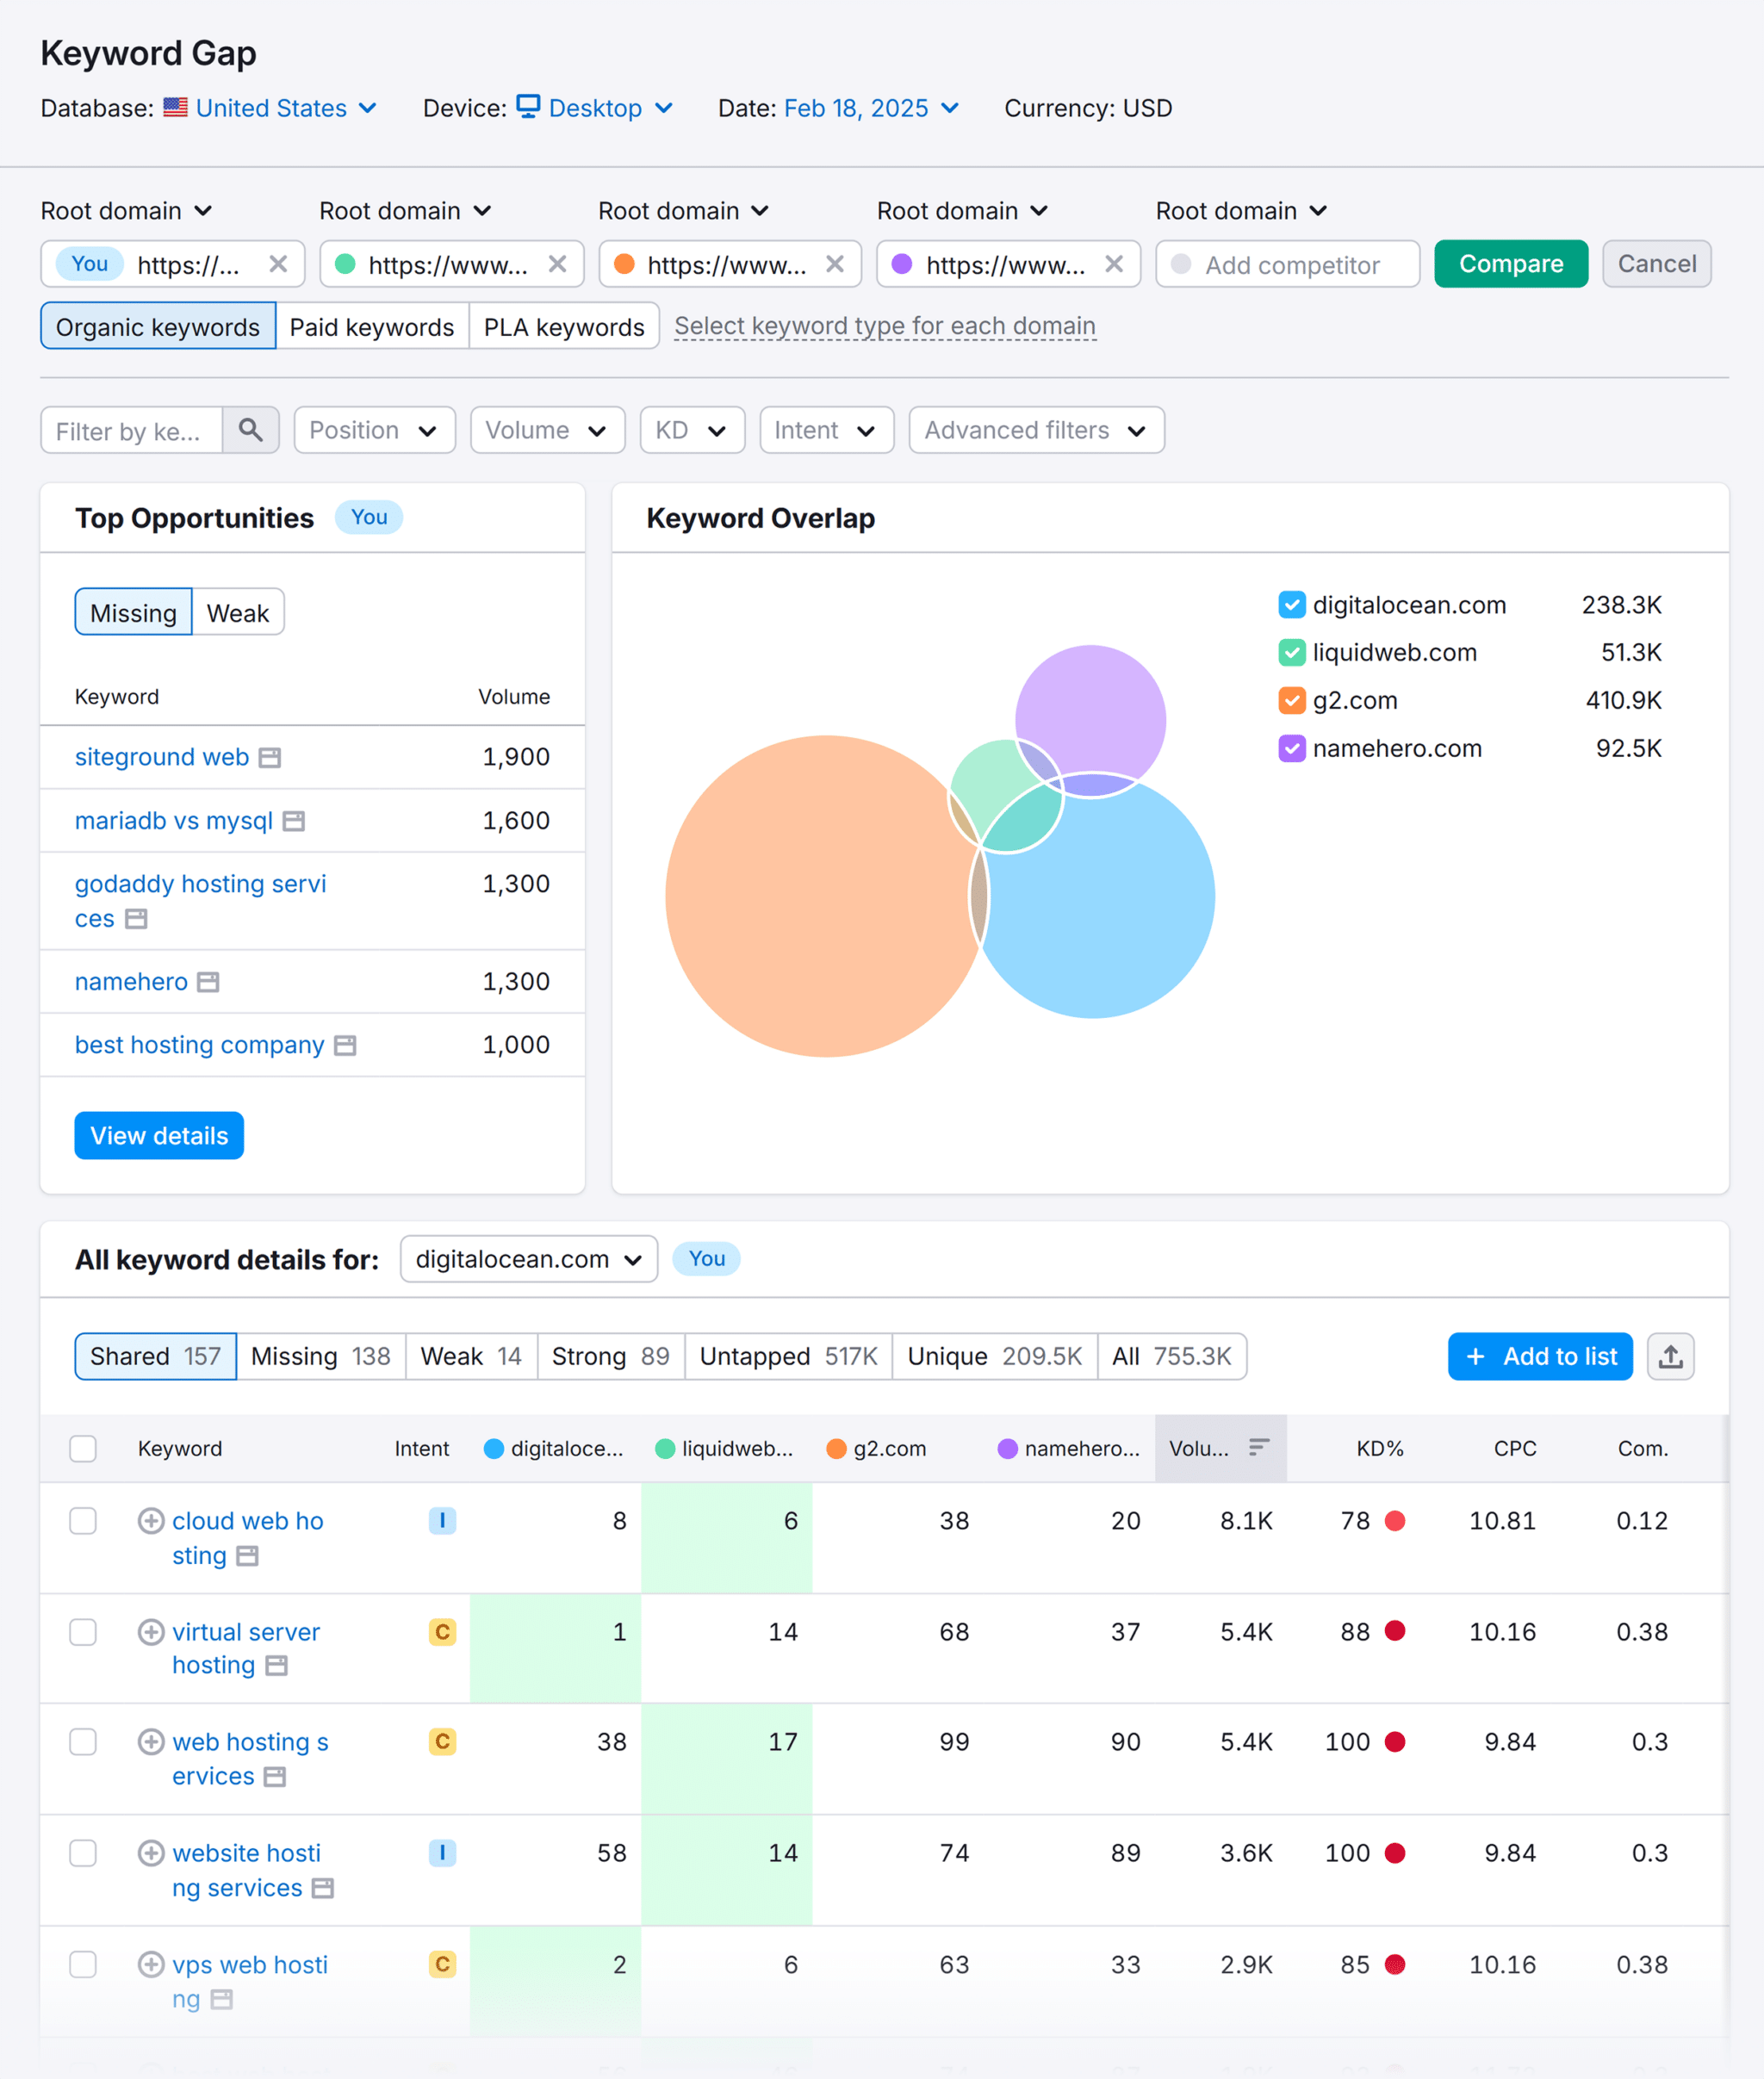Select the Untapped 517K tab
Screen dimensions: 1764x2079
coord(788,1356)
